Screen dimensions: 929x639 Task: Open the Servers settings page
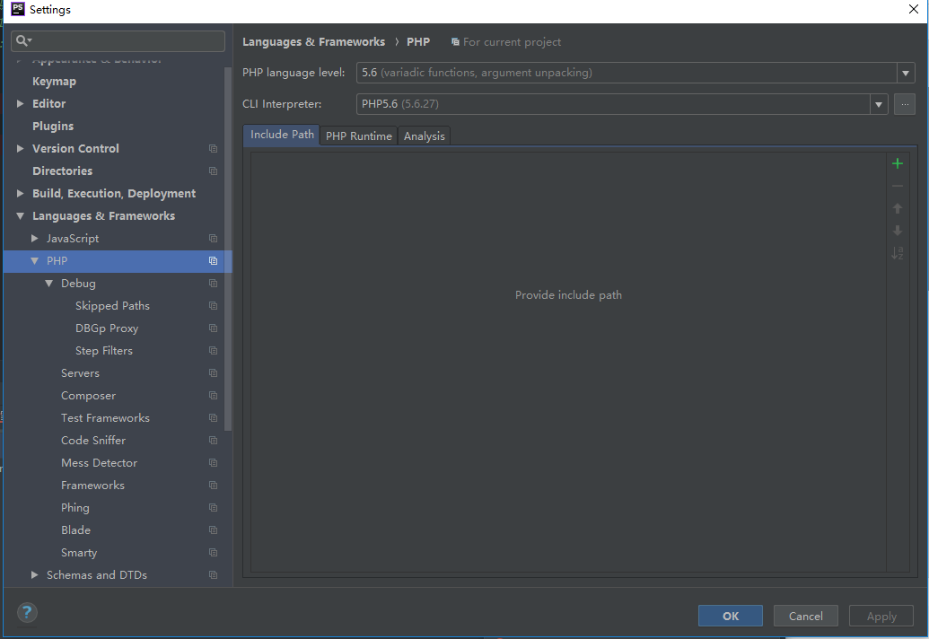click(80, 373)
